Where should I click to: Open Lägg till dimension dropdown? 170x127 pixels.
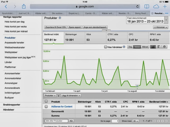(71, 96)
